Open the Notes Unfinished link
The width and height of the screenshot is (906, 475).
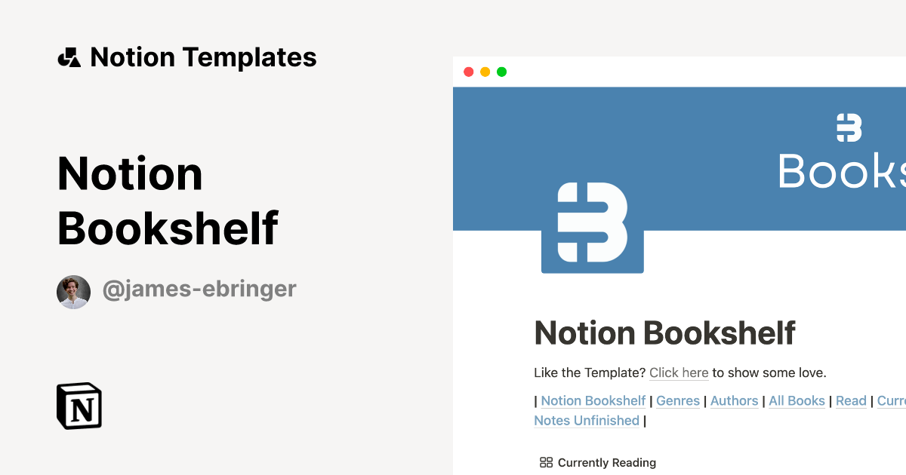point(587,420)
